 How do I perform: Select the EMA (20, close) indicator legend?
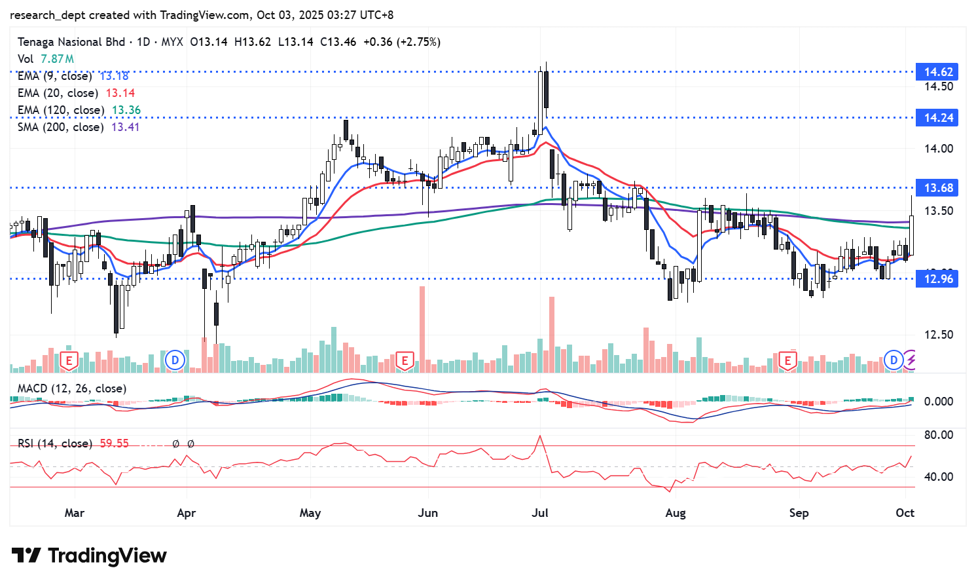pyautogui.click(x=58, y=93)
